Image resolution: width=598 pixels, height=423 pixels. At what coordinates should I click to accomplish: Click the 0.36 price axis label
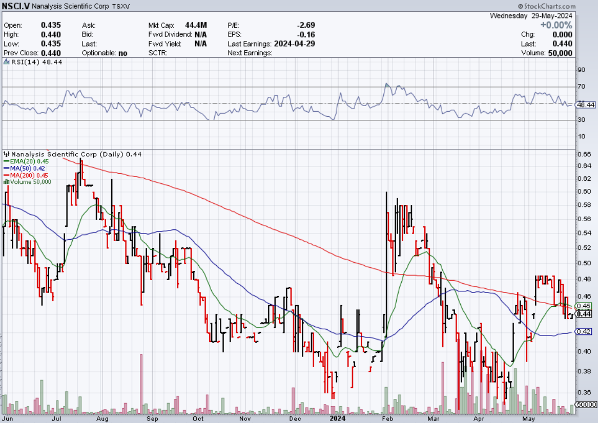pyautogui.click(x=584, y=392)
